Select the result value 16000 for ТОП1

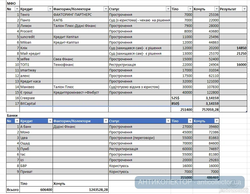233,64
